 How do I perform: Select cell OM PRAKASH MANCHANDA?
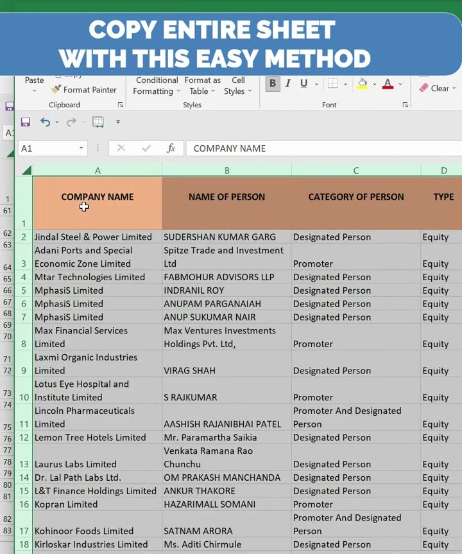(227, 478)
